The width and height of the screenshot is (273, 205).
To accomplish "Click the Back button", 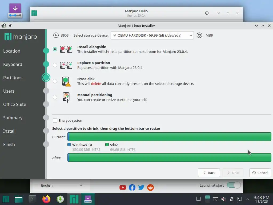I will click(209, 173).
